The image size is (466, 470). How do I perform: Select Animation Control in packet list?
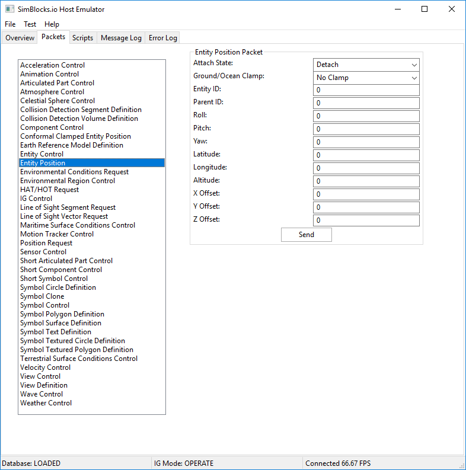92,74
